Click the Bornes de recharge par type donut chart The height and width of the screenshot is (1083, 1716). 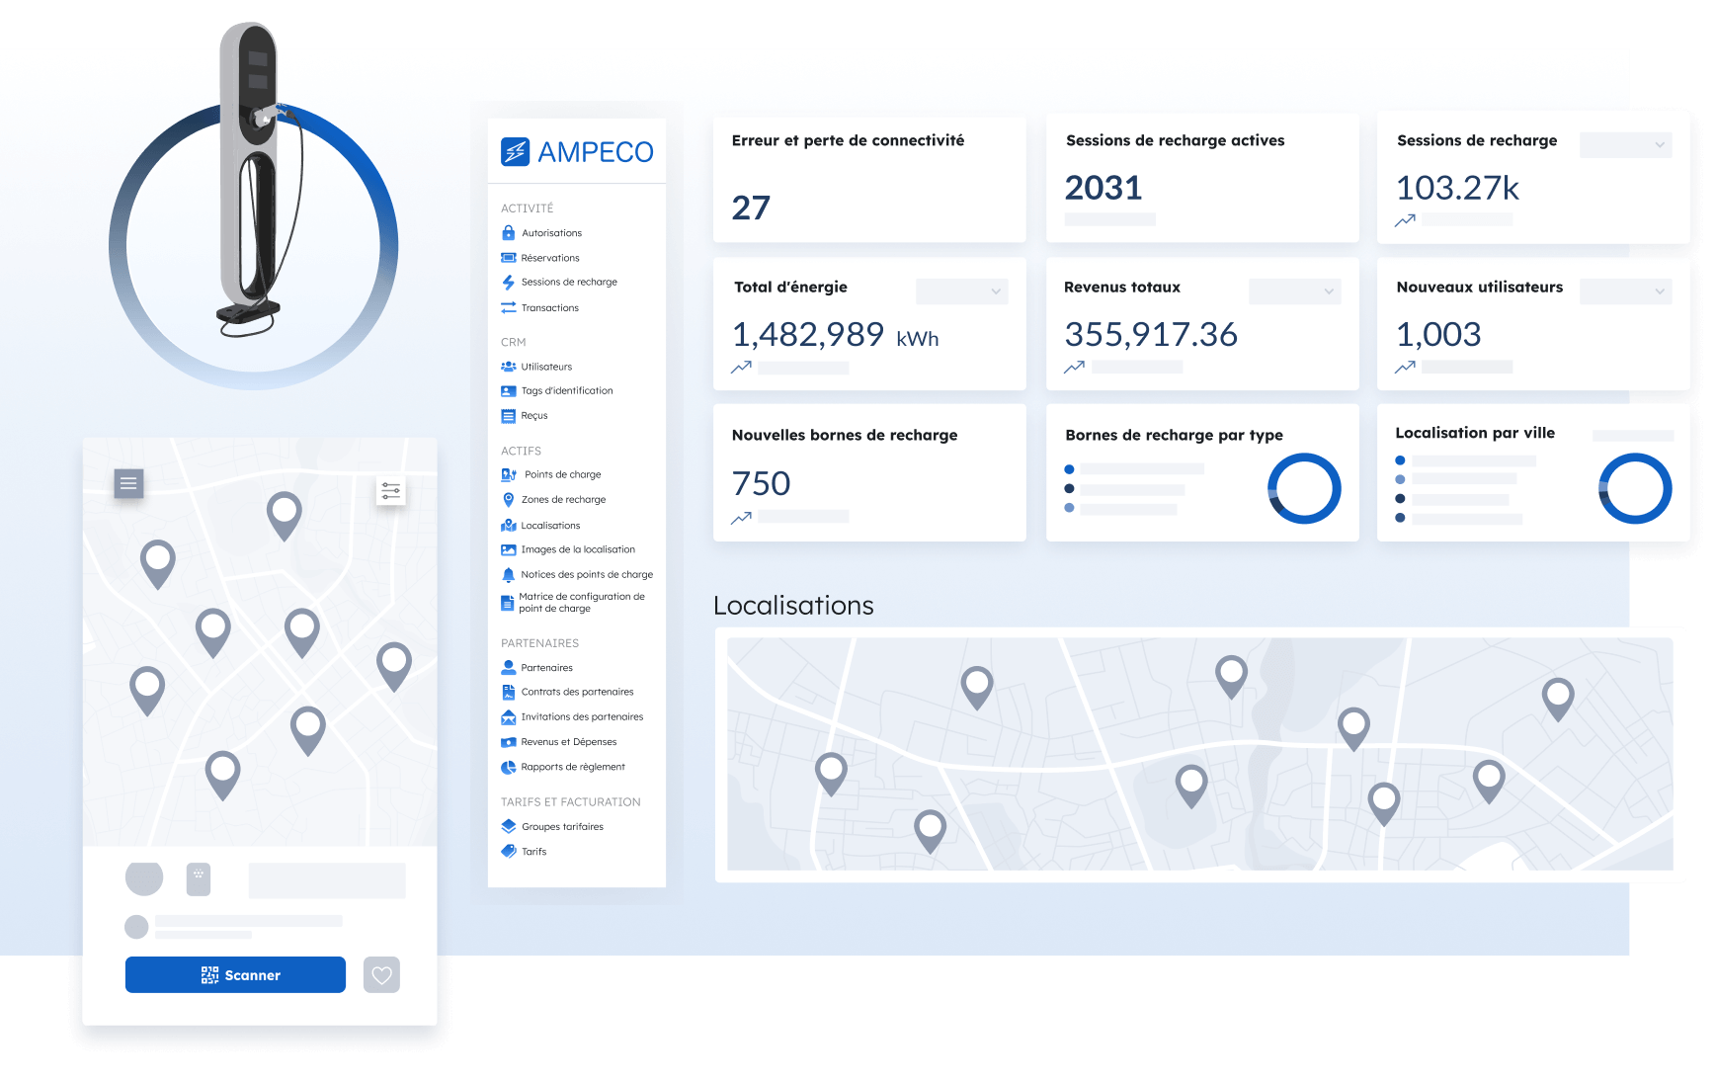[x=1304, y=488]
